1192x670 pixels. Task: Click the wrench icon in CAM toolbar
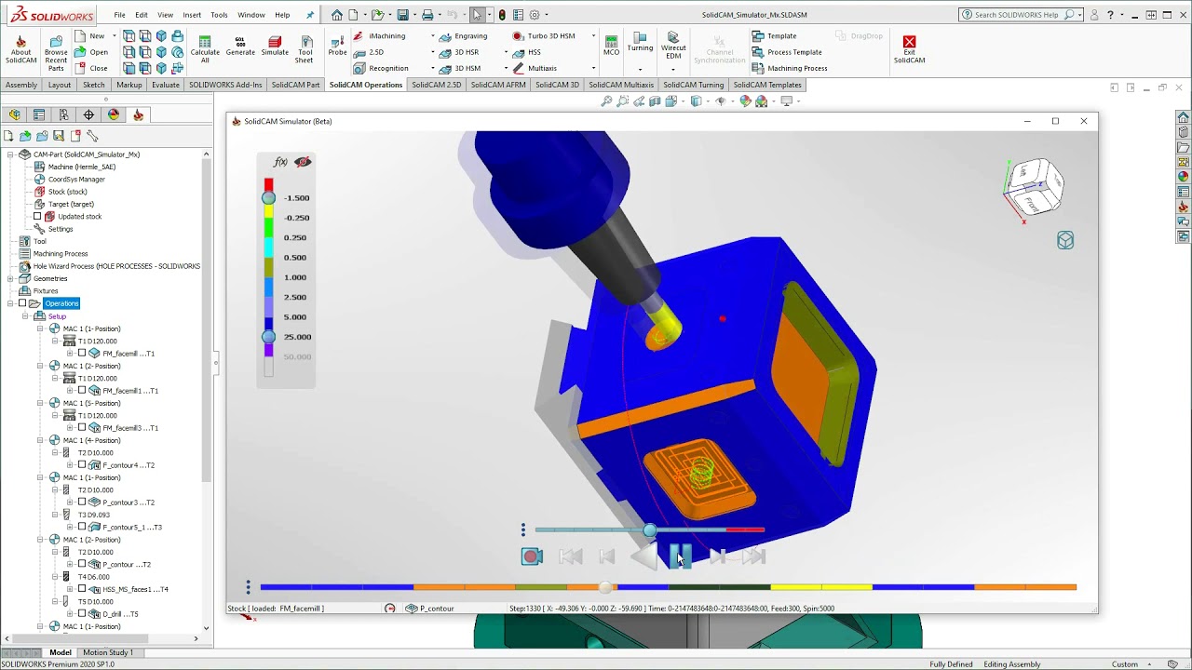click(x=92, y=136)
